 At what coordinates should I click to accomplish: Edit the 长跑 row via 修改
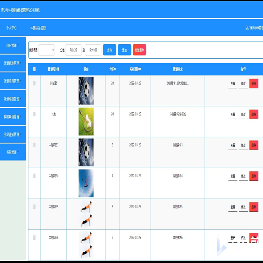(x=243, y=114)
